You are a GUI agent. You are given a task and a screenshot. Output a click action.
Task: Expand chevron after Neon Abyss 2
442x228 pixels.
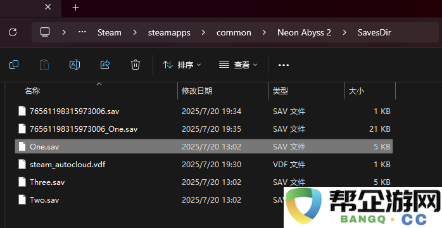coord(344,32)
